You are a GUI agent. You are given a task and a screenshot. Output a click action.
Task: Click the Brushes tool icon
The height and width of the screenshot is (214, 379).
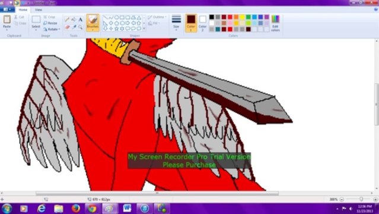tap(93, 20)
